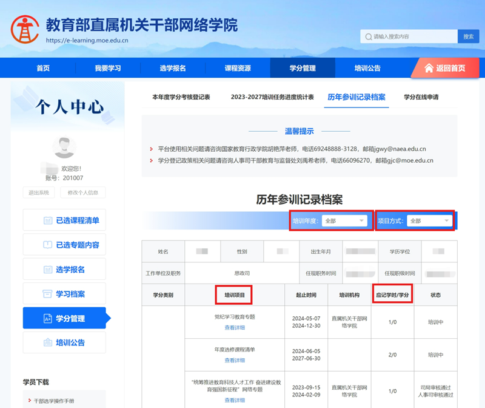
Task: Click the 培训公告 sidebar icon
Action: click(x=48, y=342)
